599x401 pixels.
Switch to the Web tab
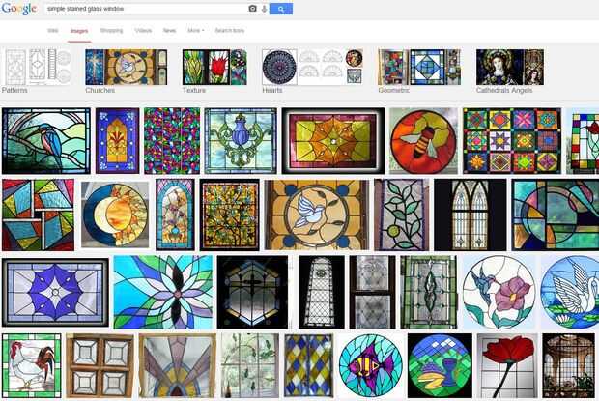point(53,31)
